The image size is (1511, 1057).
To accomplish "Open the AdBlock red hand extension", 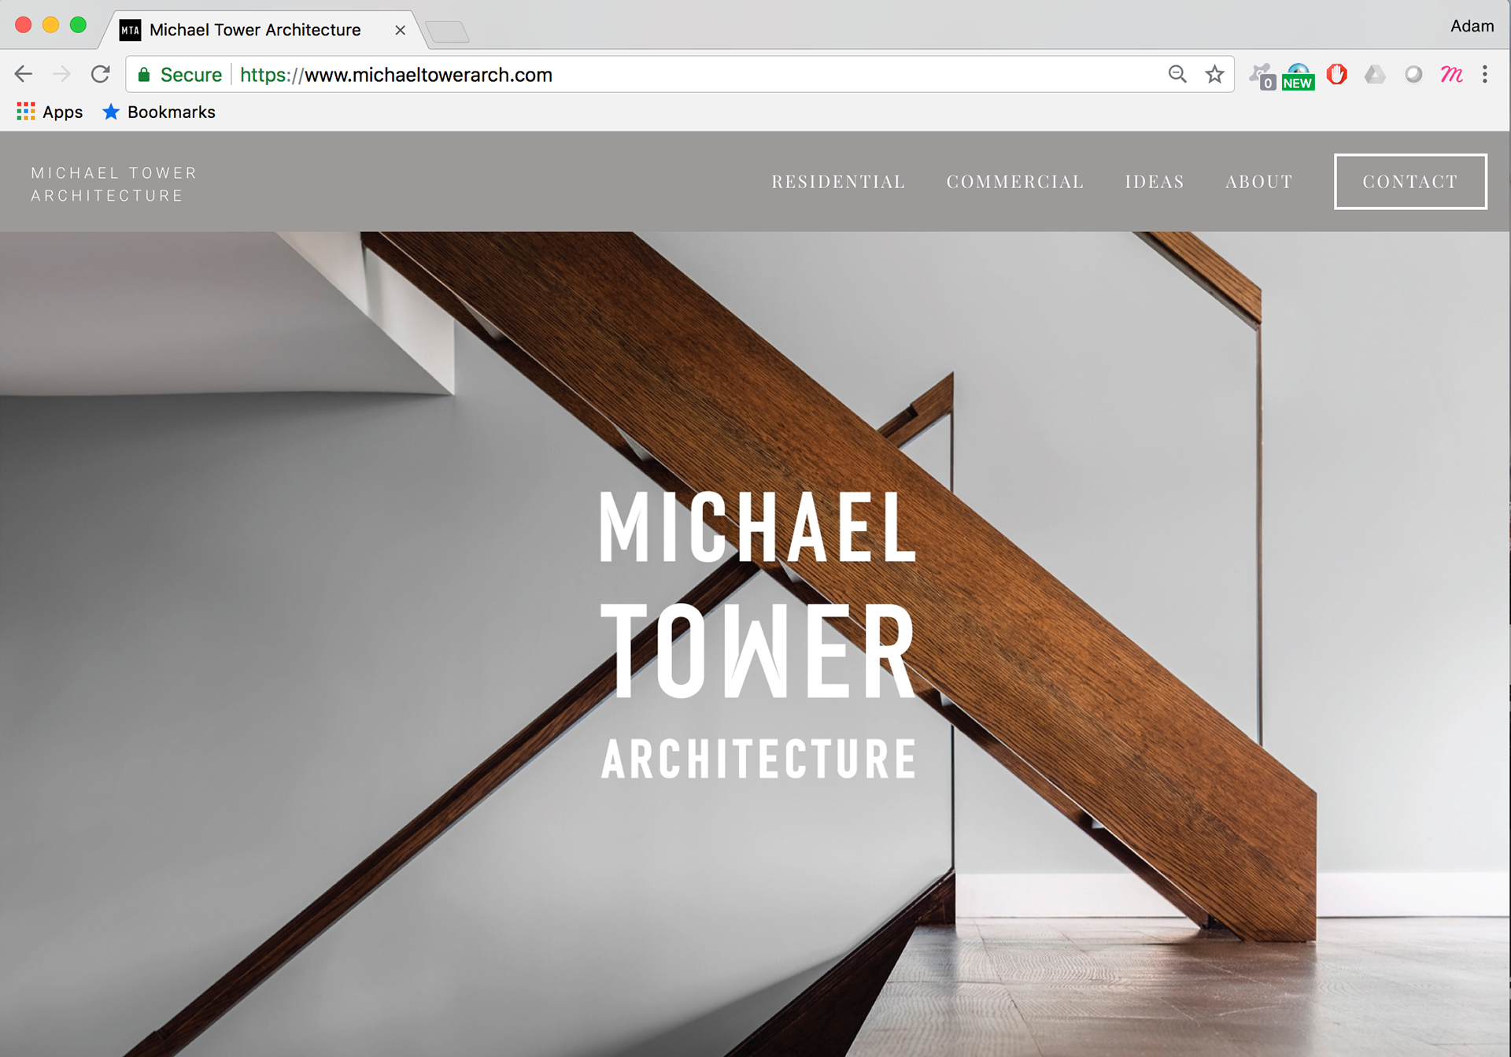I will pos(1336,75).
